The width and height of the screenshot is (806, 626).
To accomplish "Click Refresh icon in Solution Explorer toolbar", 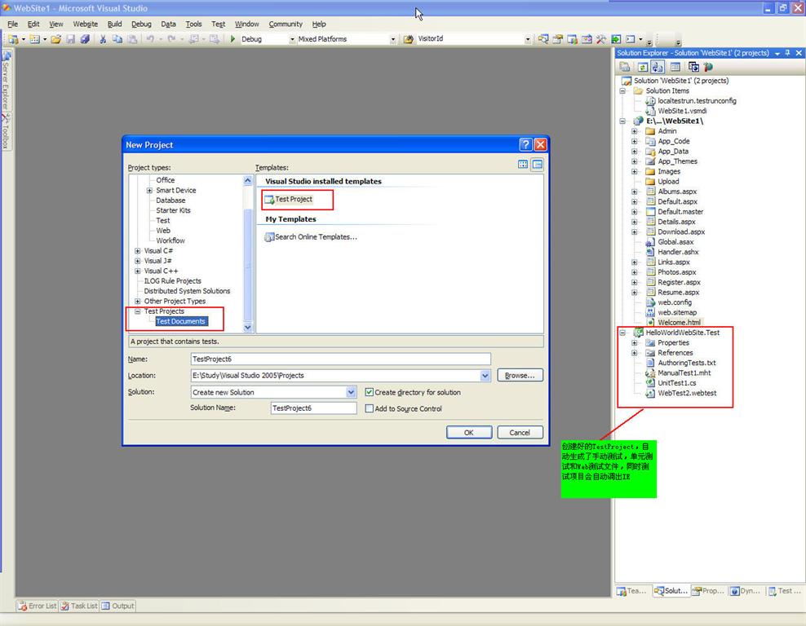I will pyautogui.click(x=643, y=67).
